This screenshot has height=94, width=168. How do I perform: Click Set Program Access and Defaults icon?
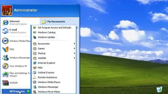click(x=35, y=28)
